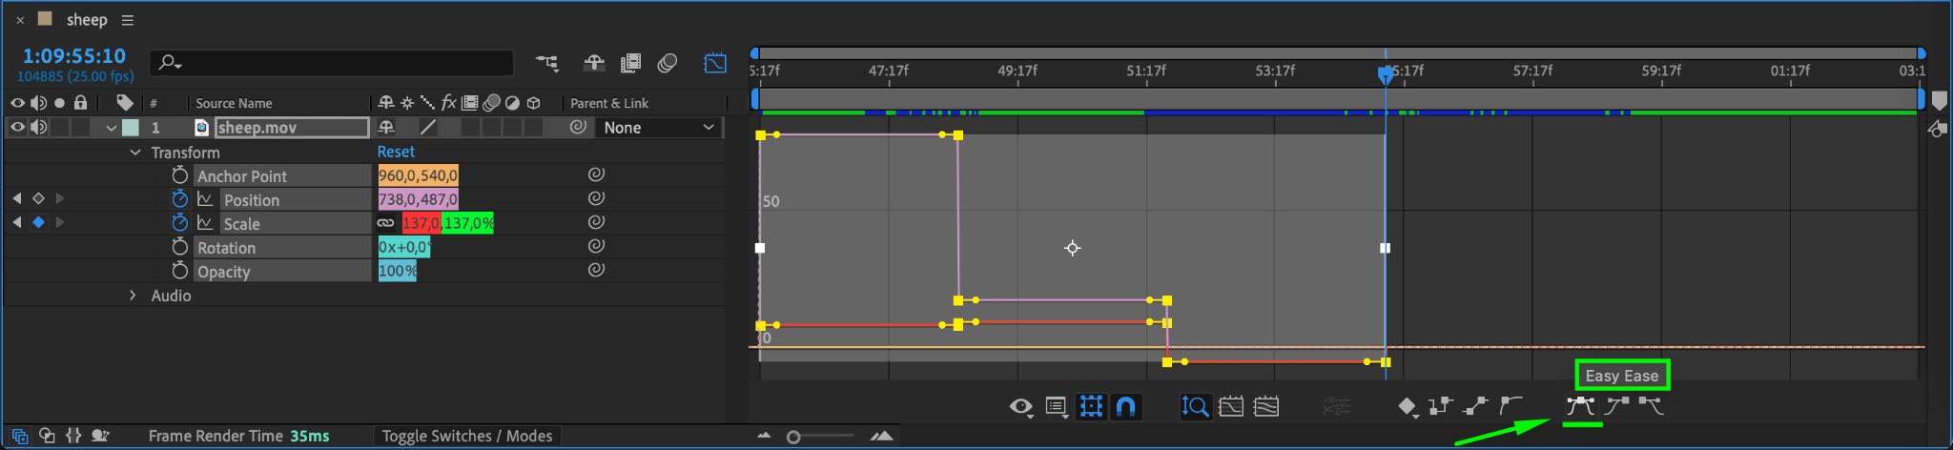Hide the sheep.mov layer video eye

tap(17, 127)
